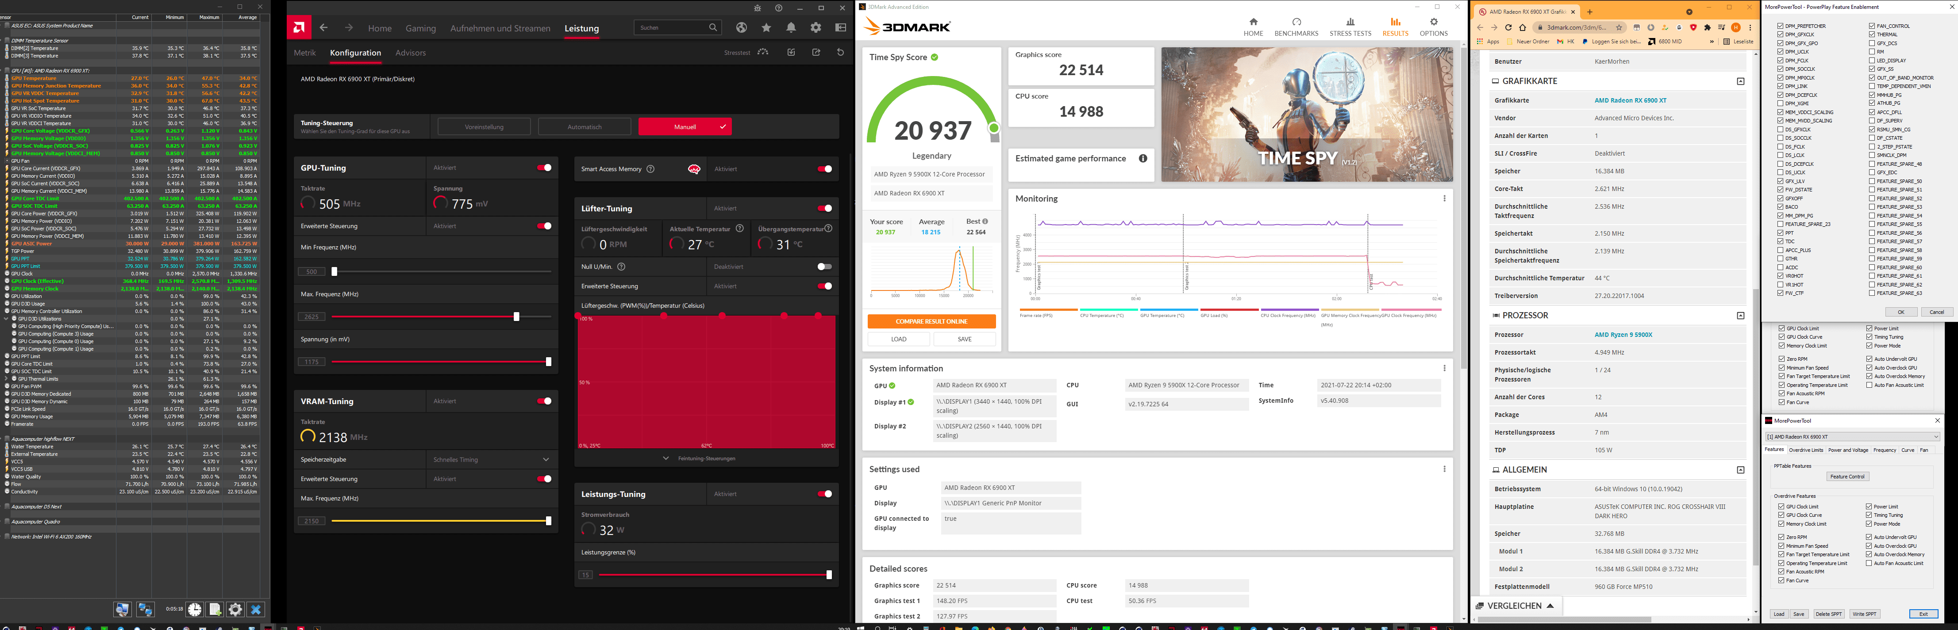The height and width of the screenshot is (630, 1958).
Task: Open the bug report tool icon in Radeon Software
Action: click(x=757, y=8)
